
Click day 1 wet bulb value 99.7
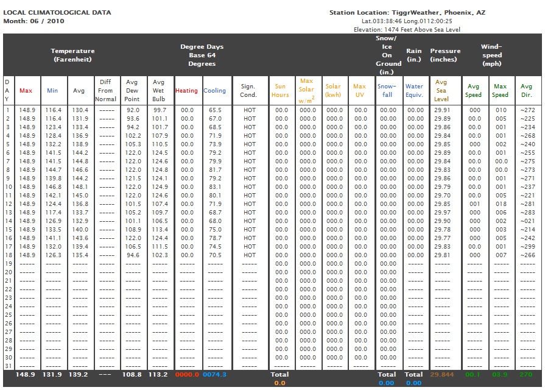(x=160, y=110)
